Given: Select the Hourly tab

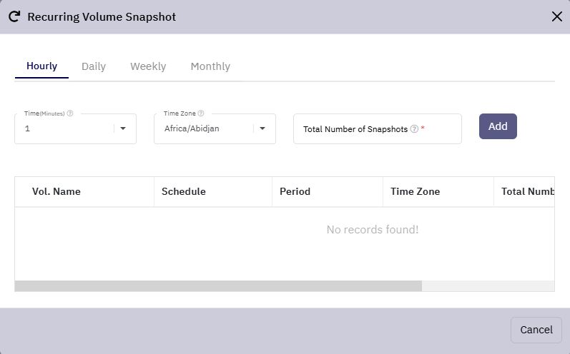Looking at the screenshot, I should click(41, 66).
